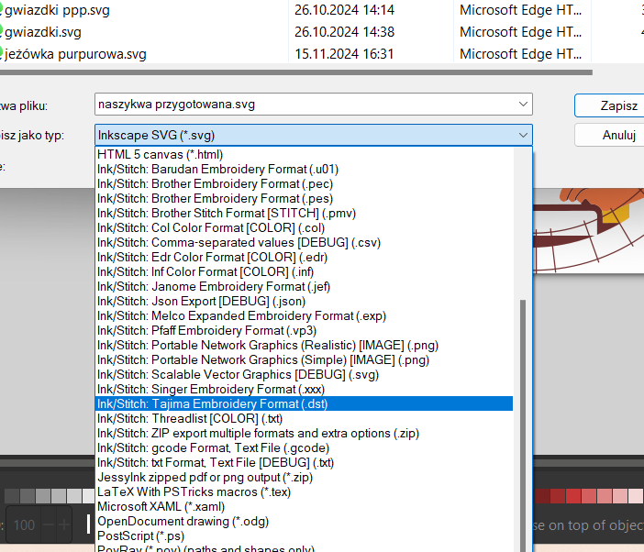
Task: Select txt Format, Text File [DEBUG] (.txt)
Action: (304, 463)
